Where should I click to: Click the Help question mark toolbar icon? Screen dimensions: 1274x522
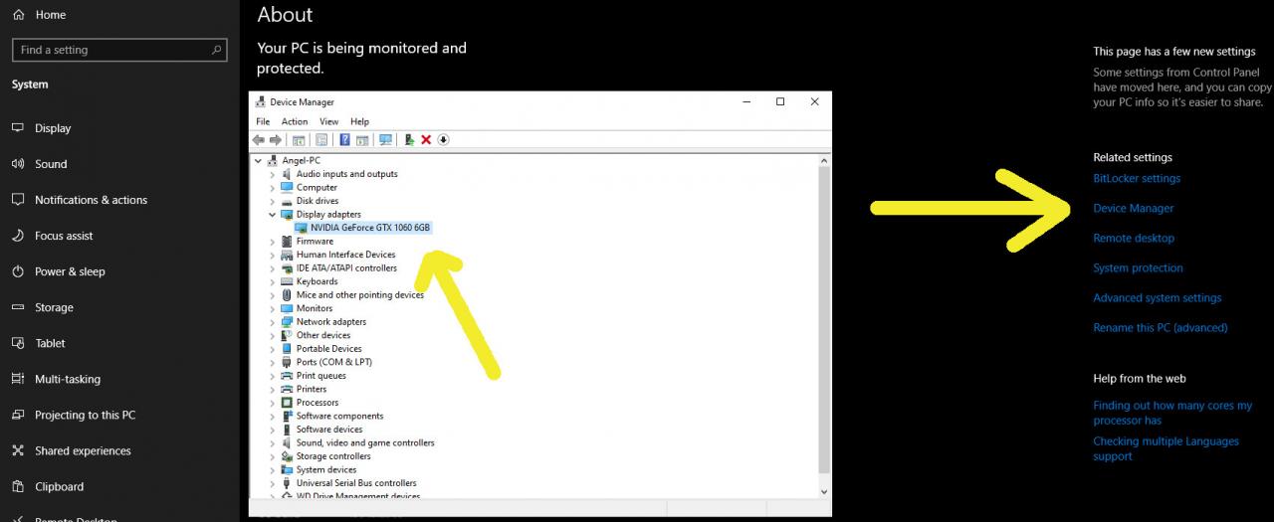344,139
